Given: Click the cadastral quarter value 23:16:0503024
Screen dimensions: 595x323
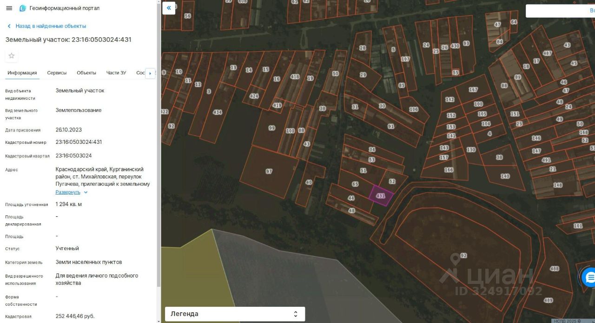Looking at the screenshot, I should point(73,155).
